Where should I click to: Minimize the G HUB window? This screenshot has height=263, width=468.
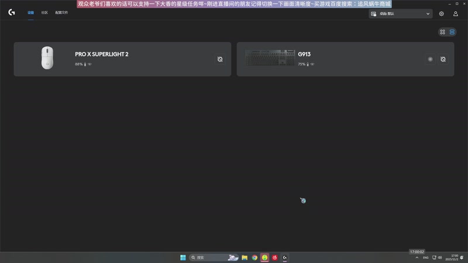pos(449,4)
